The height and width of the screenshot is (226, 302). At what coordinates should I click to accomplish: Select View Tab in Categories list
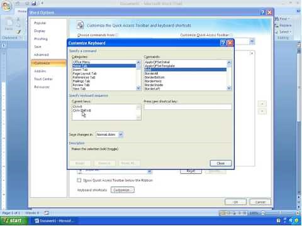coord(104,89)
